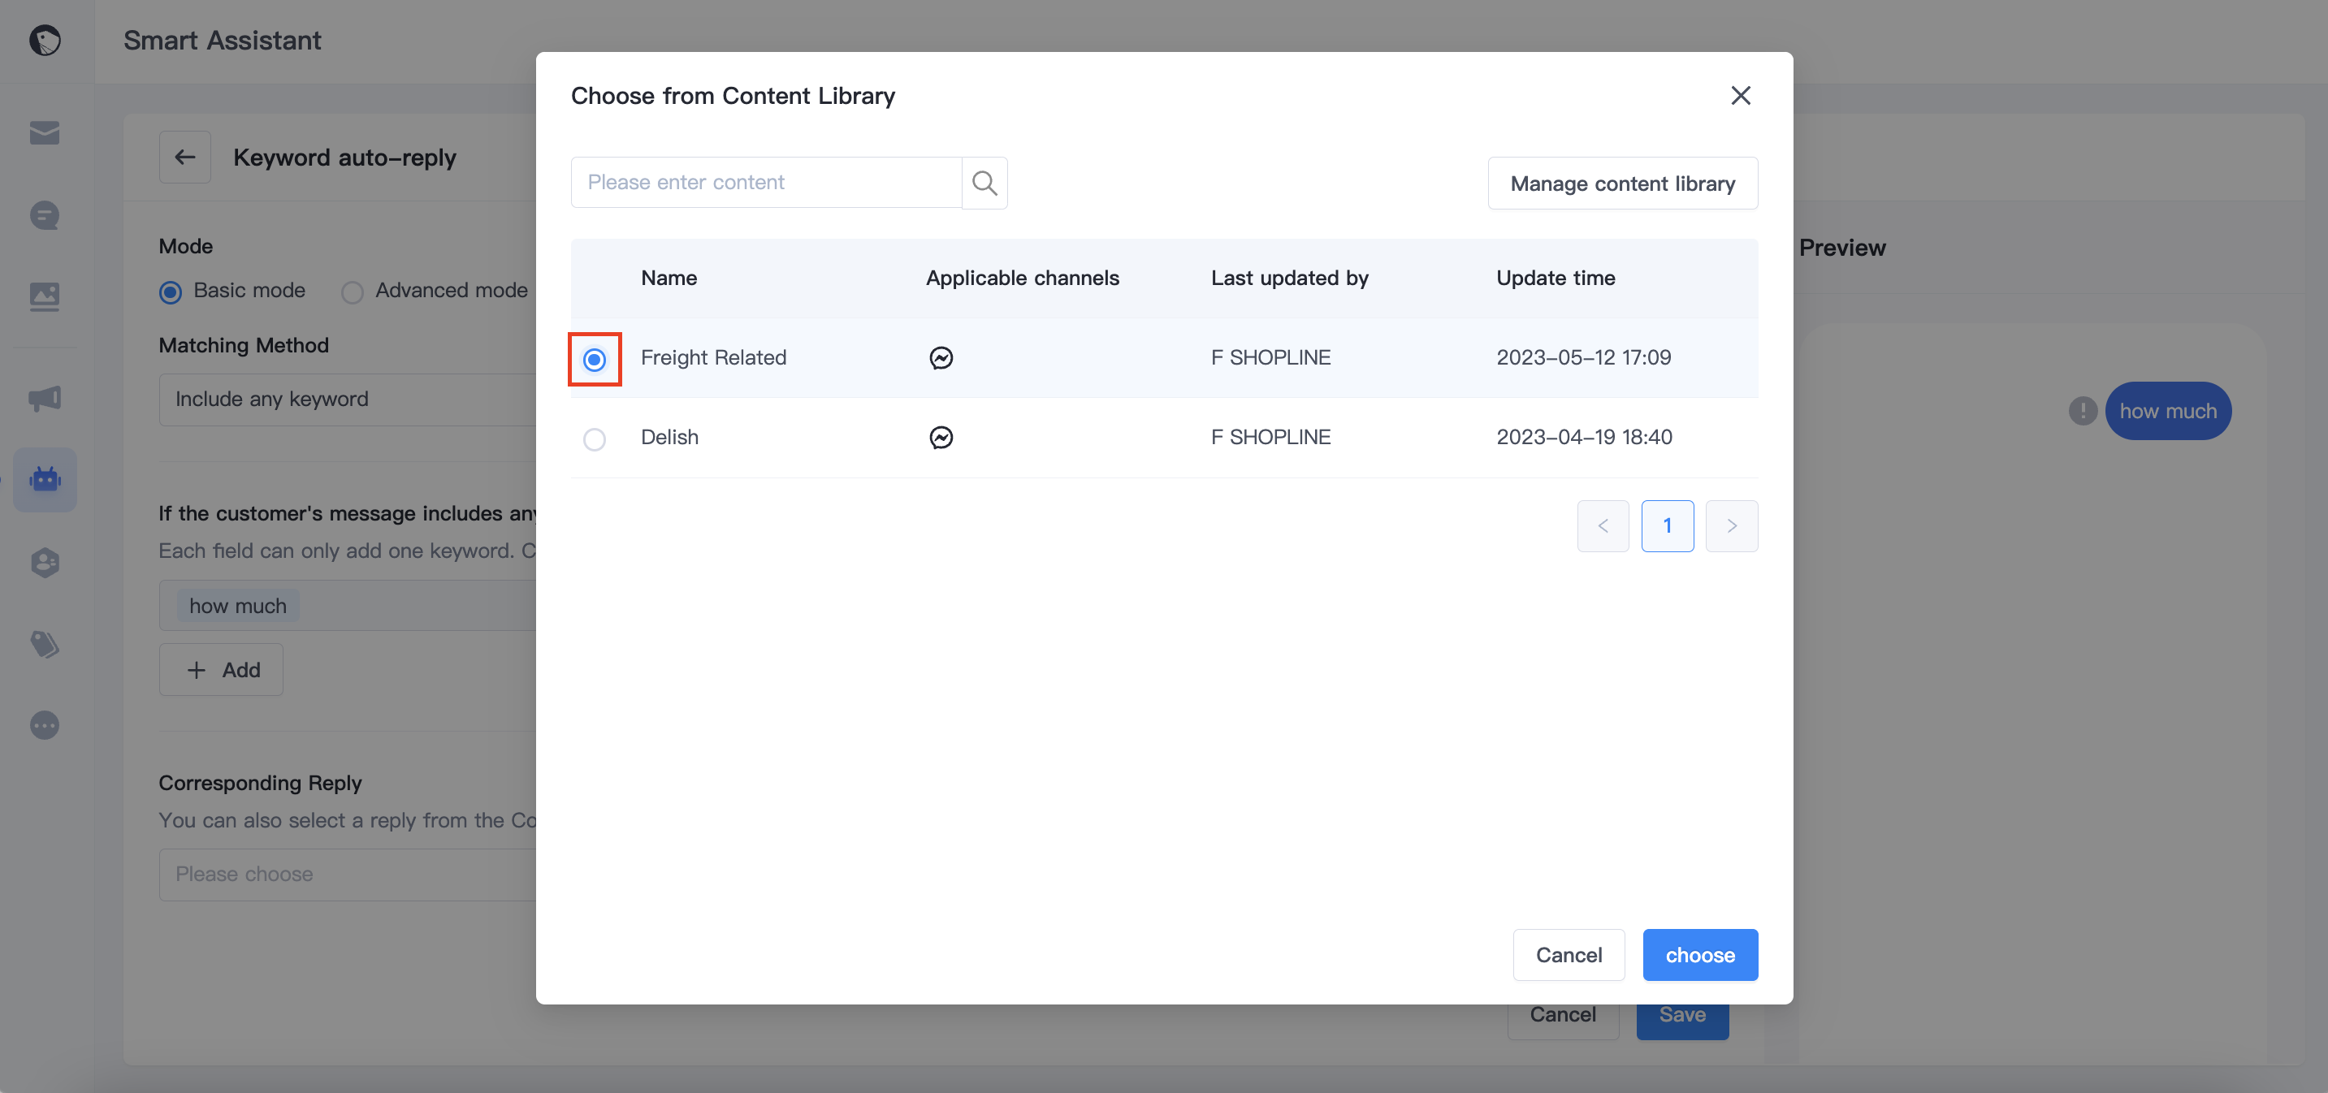Click the how much preview chat bubble

tap(2167, 411)
